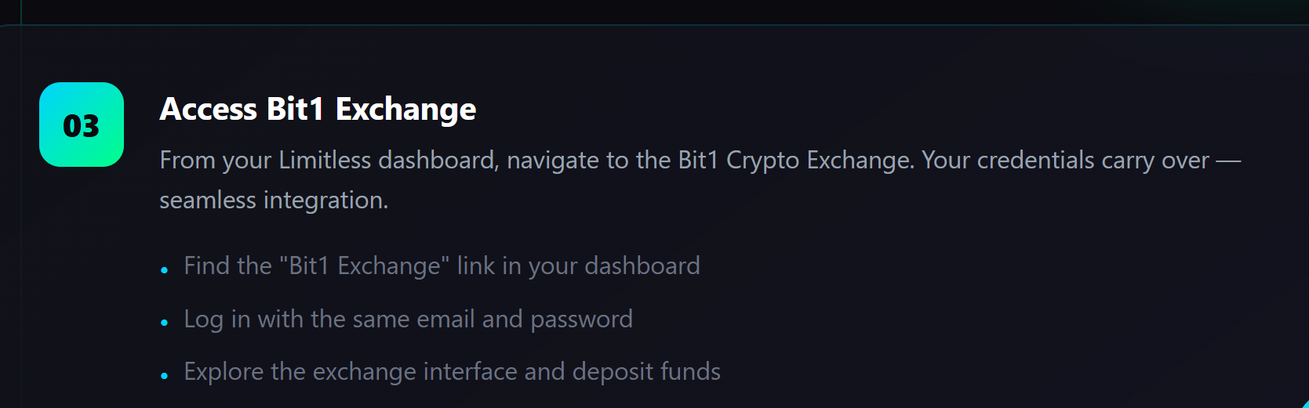The width and height of the screenshot is (1309, 408).
Task: Click the "Access Bit1 Exchange" heading
Action: 318,110
